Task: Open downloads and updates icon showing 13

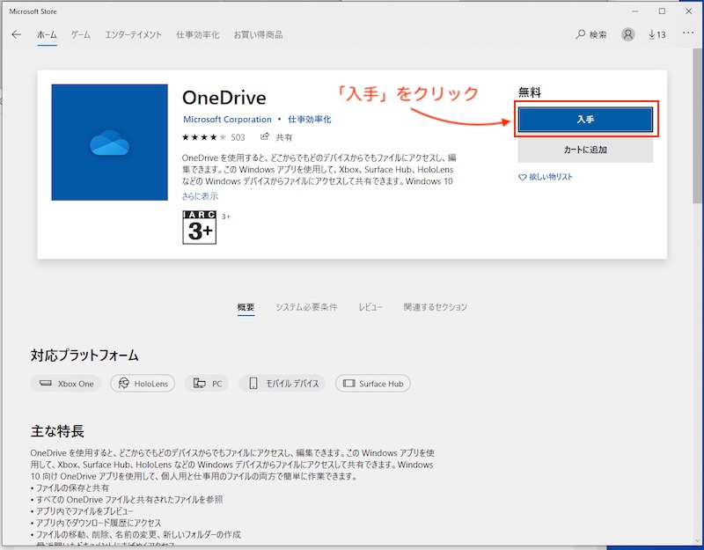Action: click(x=656, y=34)
